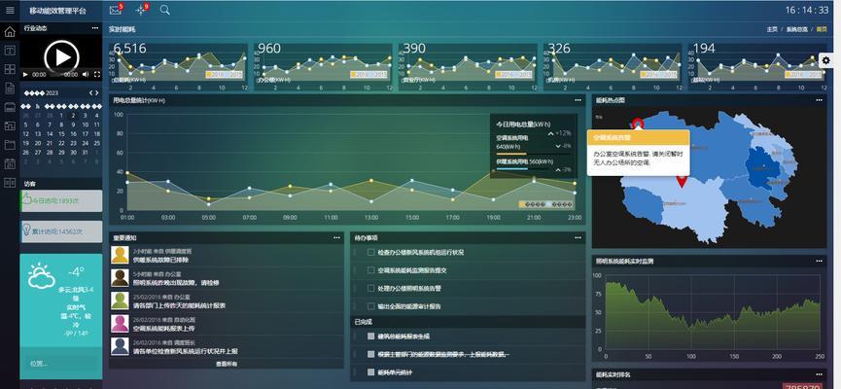Viewport: 841px width, 389px height.
Task: Open the 能耗实时排名 panel options dots
Action: (819, 374)
